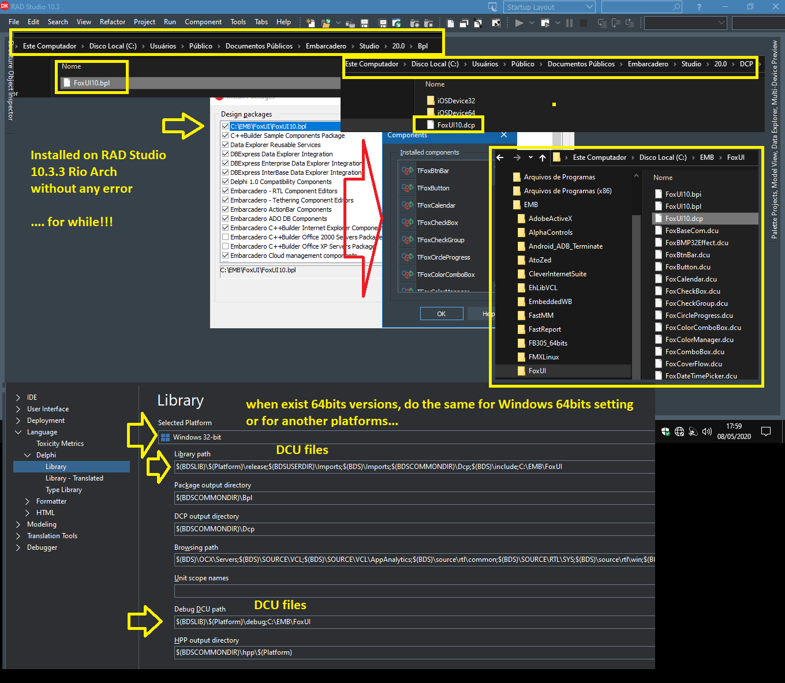The height and width of the screenshot is (683, 785).
Task: Open the File menu
Action: (14, 22)
